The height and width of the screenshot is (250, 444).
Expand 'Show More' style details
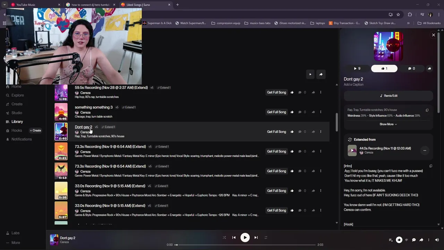pyautogui.click(x=388, y=124)
